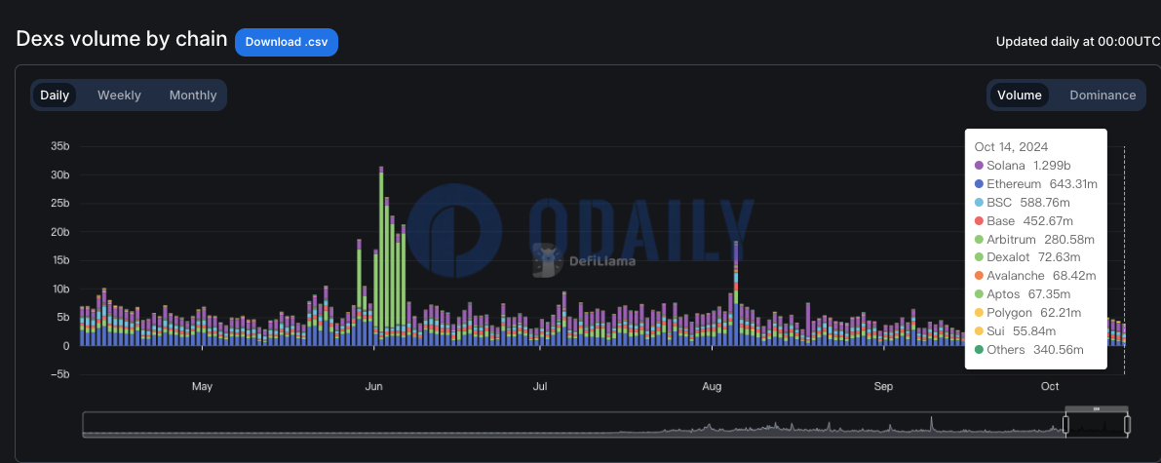Click 'Sui 55.84m' tooltip entry
The image size is (1161, 463).
pos(1015,331)
